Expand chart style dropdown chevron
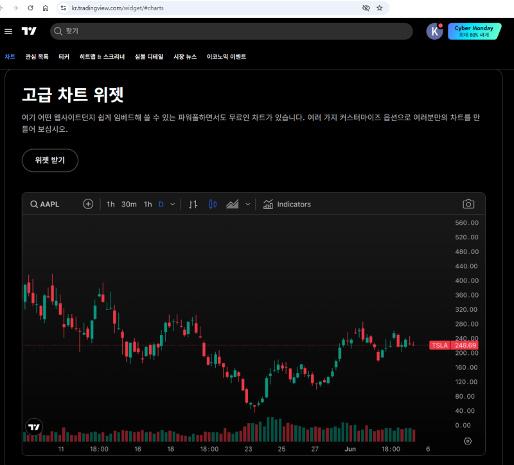 tap(248, 204)
